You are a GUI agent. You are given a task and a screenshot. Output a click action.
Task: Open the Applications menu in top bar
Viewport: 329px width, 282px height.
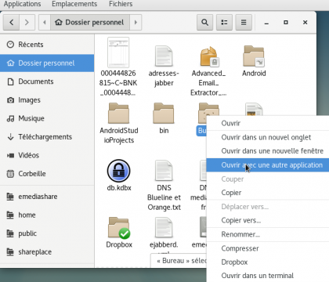(22, 4)
